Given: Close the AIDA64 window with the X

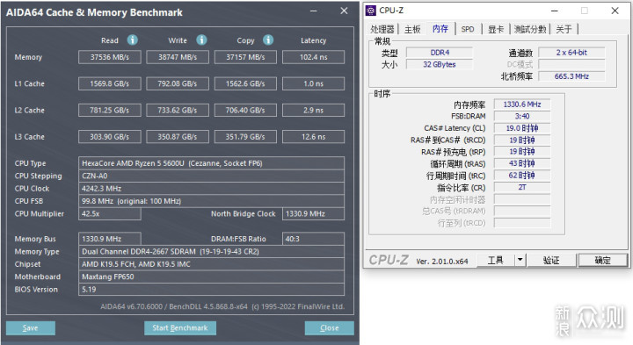Looking at the screenshot, I should (344, 11).
